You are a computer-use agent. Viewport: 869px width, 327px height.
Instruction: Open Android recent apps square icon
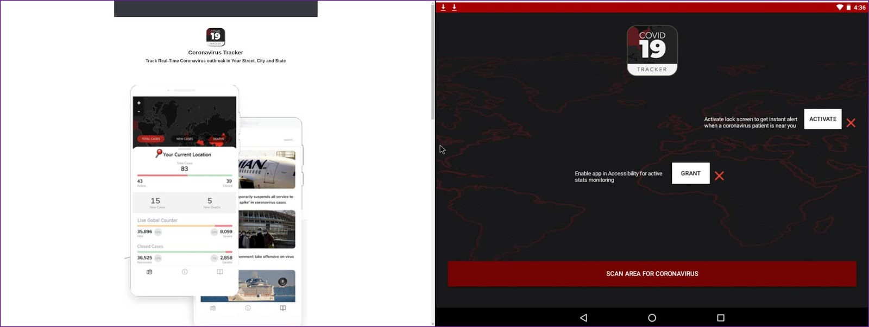[720, 318]
